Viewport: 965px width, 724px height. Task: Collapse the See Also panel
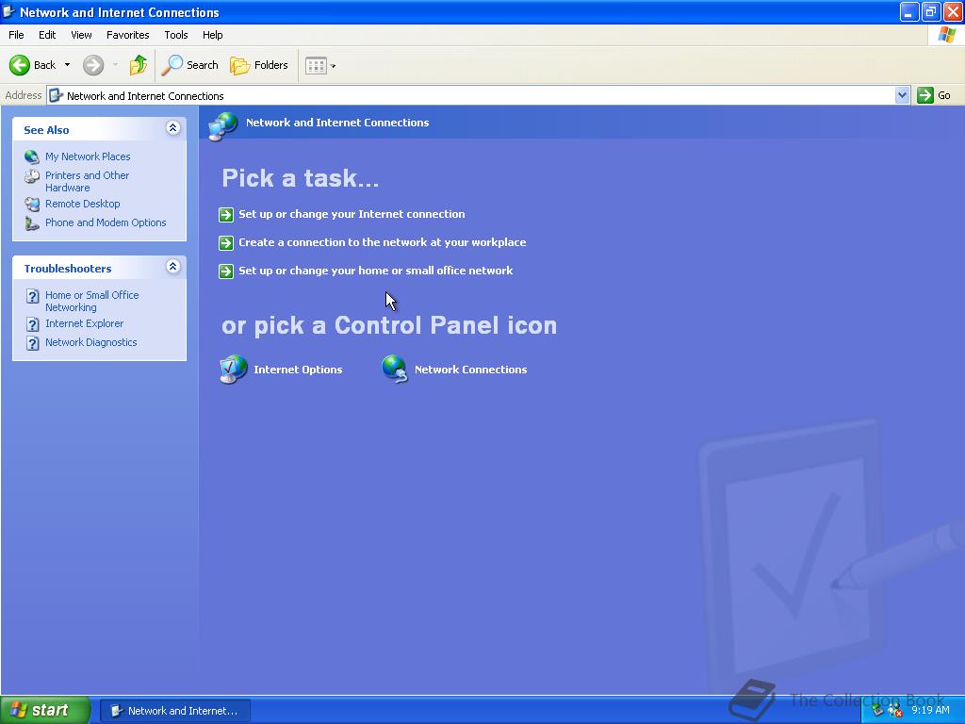tap(173, 128)
